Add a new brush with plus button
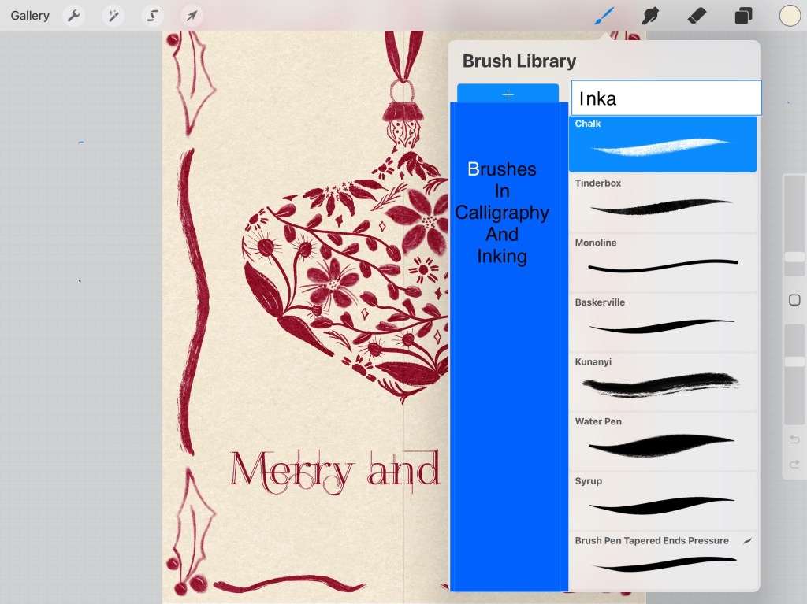 coord(508,94)
